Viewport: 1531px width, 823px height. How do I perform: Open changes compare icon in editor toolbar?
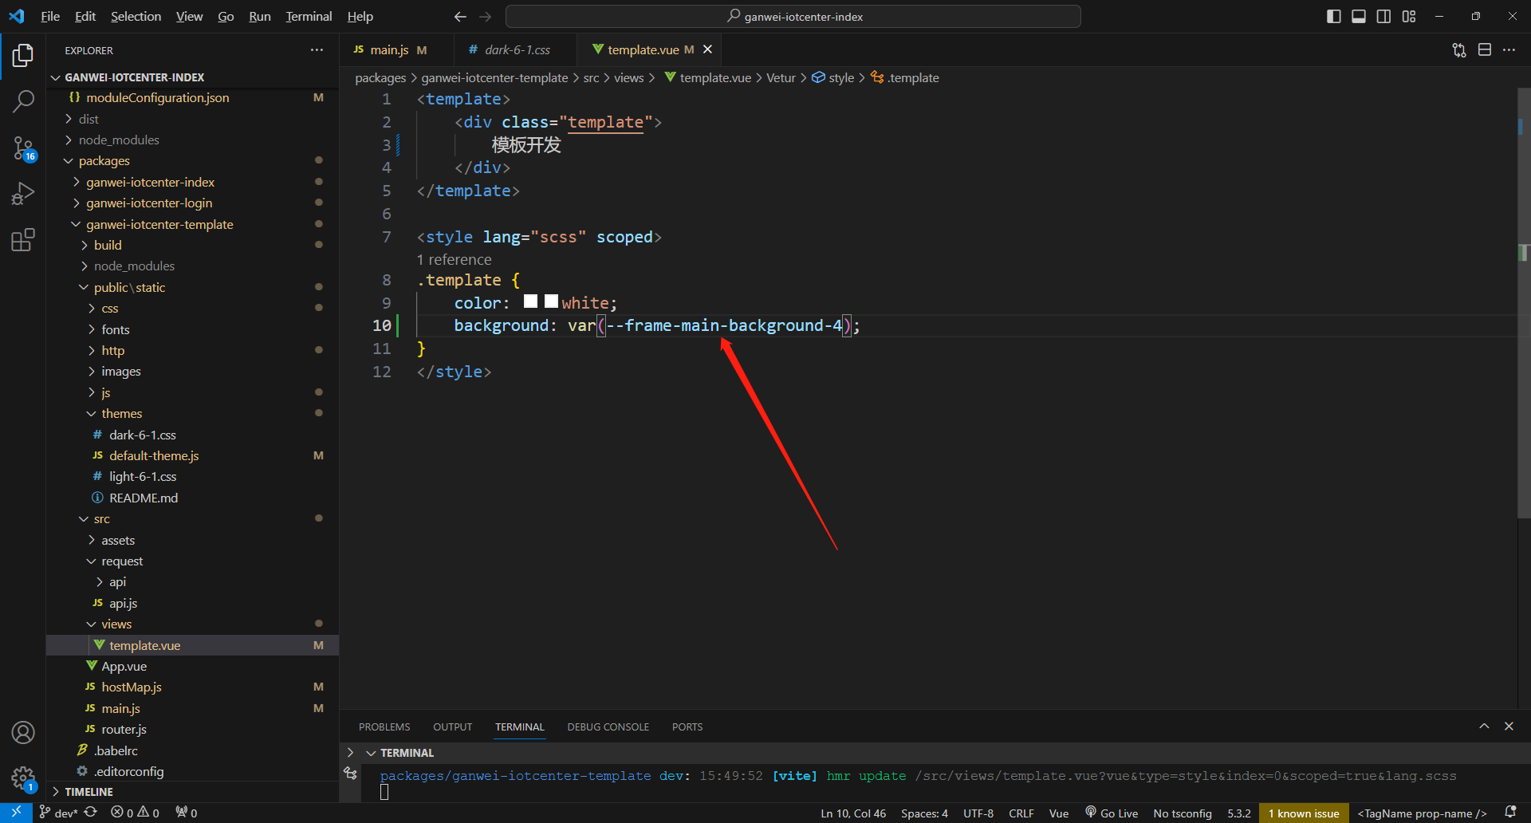coord(1458,49)
